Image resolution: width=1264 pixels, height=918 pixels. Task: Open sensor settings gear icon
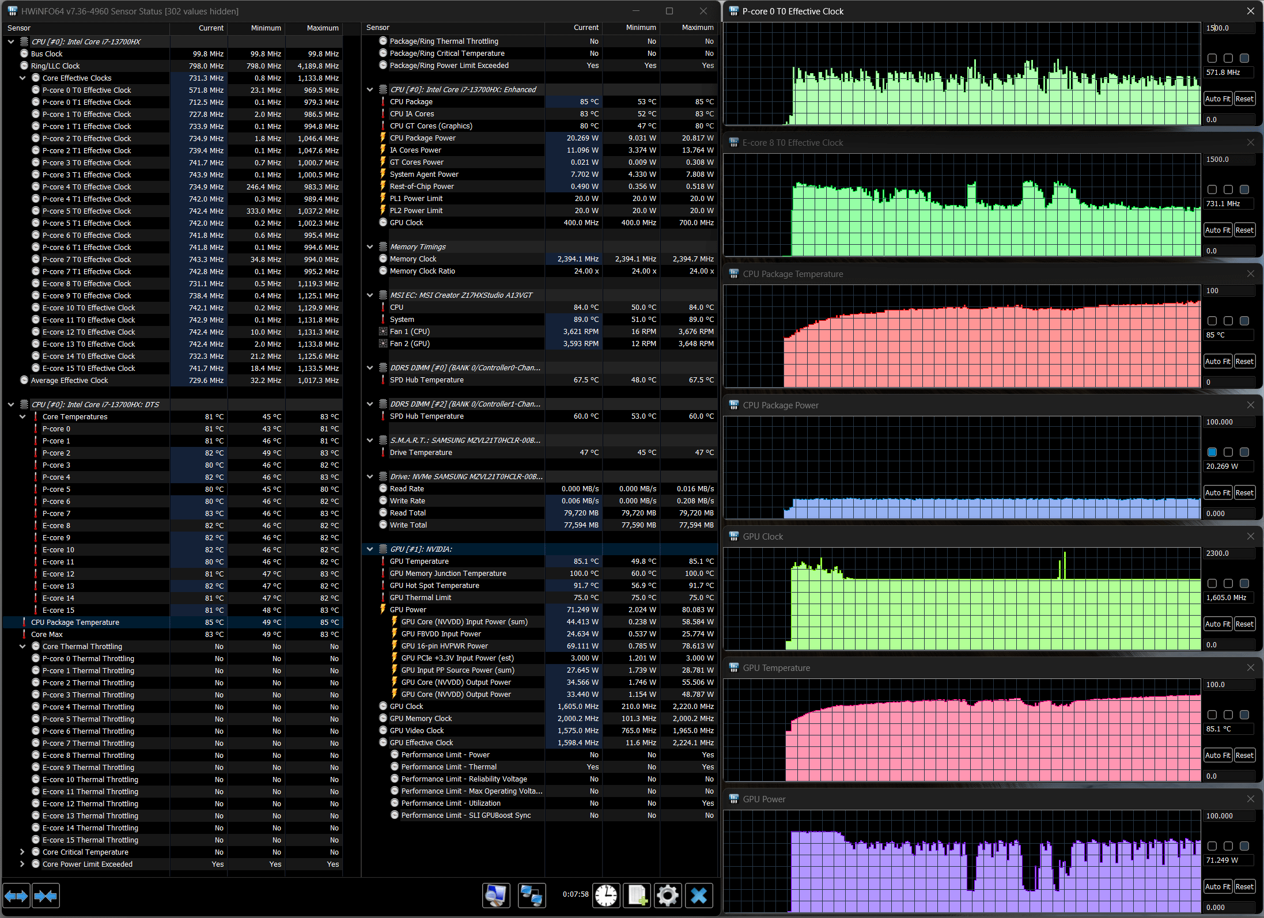[668, 896]
